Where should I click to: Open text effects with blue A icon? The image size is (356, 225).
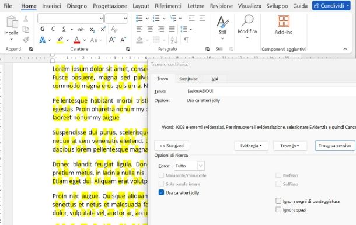click(43, 40)
